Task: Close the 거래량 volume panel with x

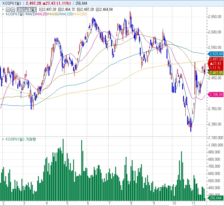Action: pos(3,139)
